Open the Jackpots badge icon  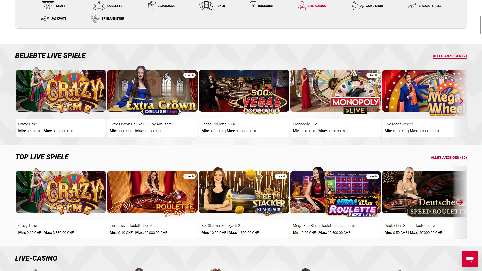[x=45, y=18]
